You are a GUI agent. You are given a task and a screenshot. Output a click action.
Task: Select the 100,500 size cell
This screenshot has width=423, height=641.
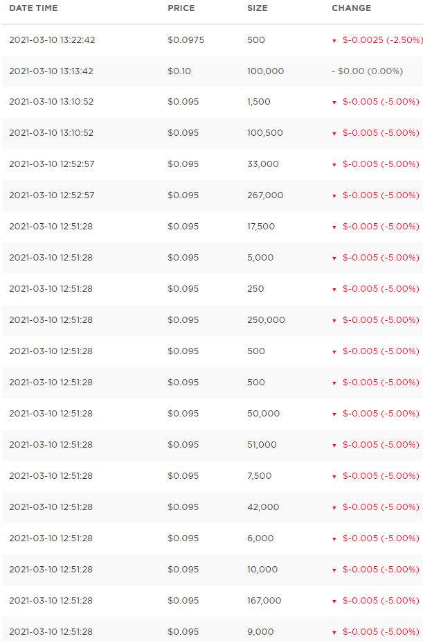point(265,133)
